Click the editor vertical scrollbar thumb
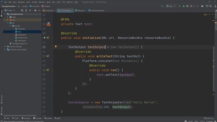 [214, 69]
